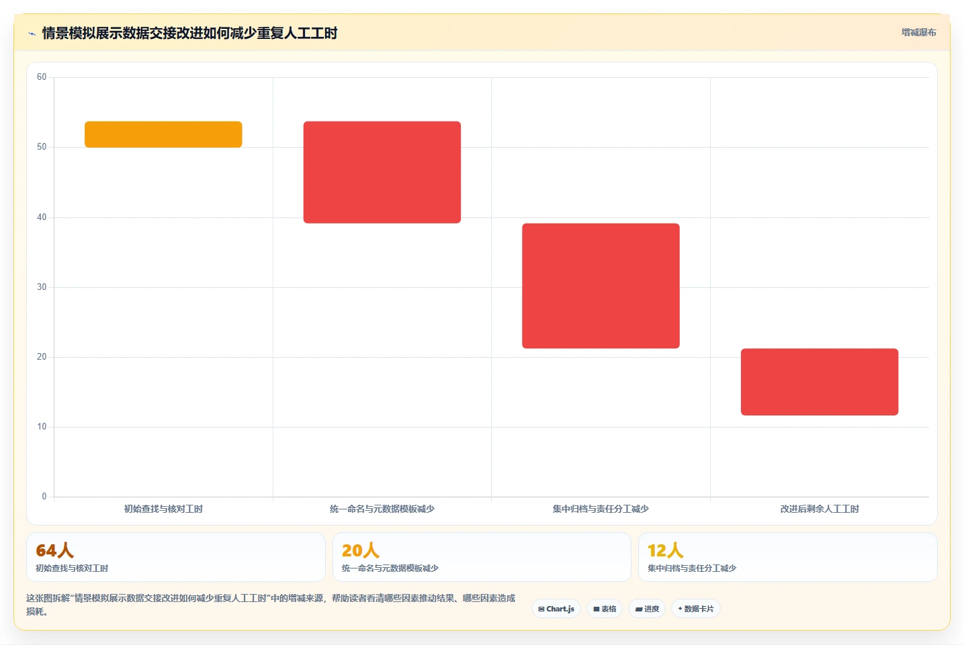Click y-axis value 10
Image resolution: width=964 pixels, height=645 pixels.
[42, 427]
